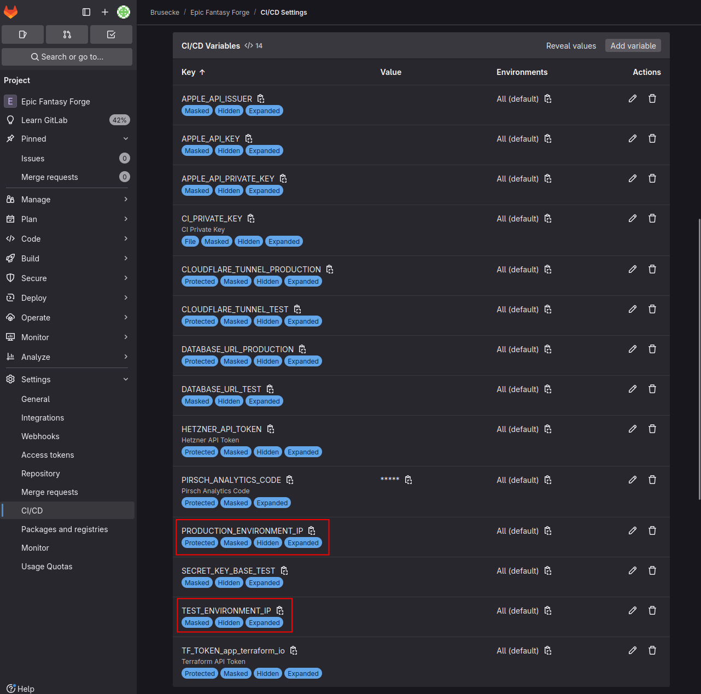The width and height of the screenshot is (701, 694).
Task: Open the to-do list shortcut icon
Action: pos(111,34)
